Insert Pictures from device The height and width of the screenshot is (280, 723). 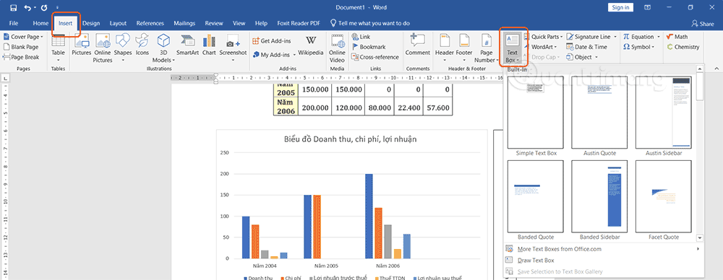82,45
